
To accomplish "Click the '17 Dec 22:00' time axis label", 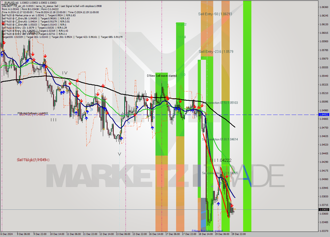I will coord(189,234).
